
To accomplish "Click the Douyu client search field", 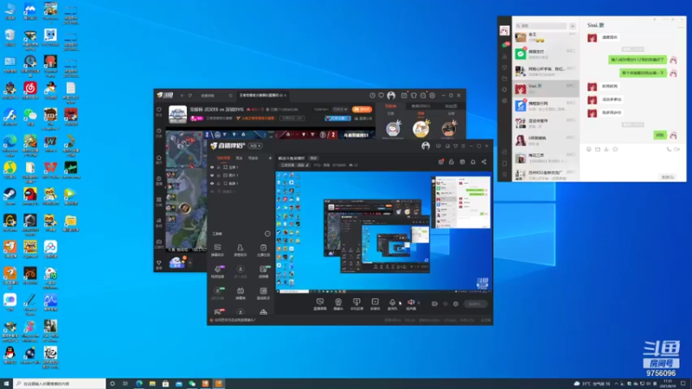I will pos(215,95).
